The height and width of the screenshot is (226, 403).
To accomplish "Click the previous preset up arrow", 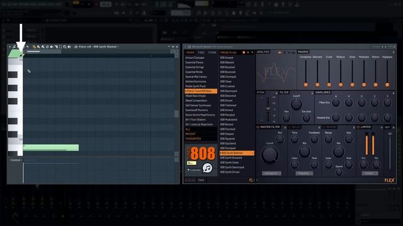I will [x=248, y=53].
